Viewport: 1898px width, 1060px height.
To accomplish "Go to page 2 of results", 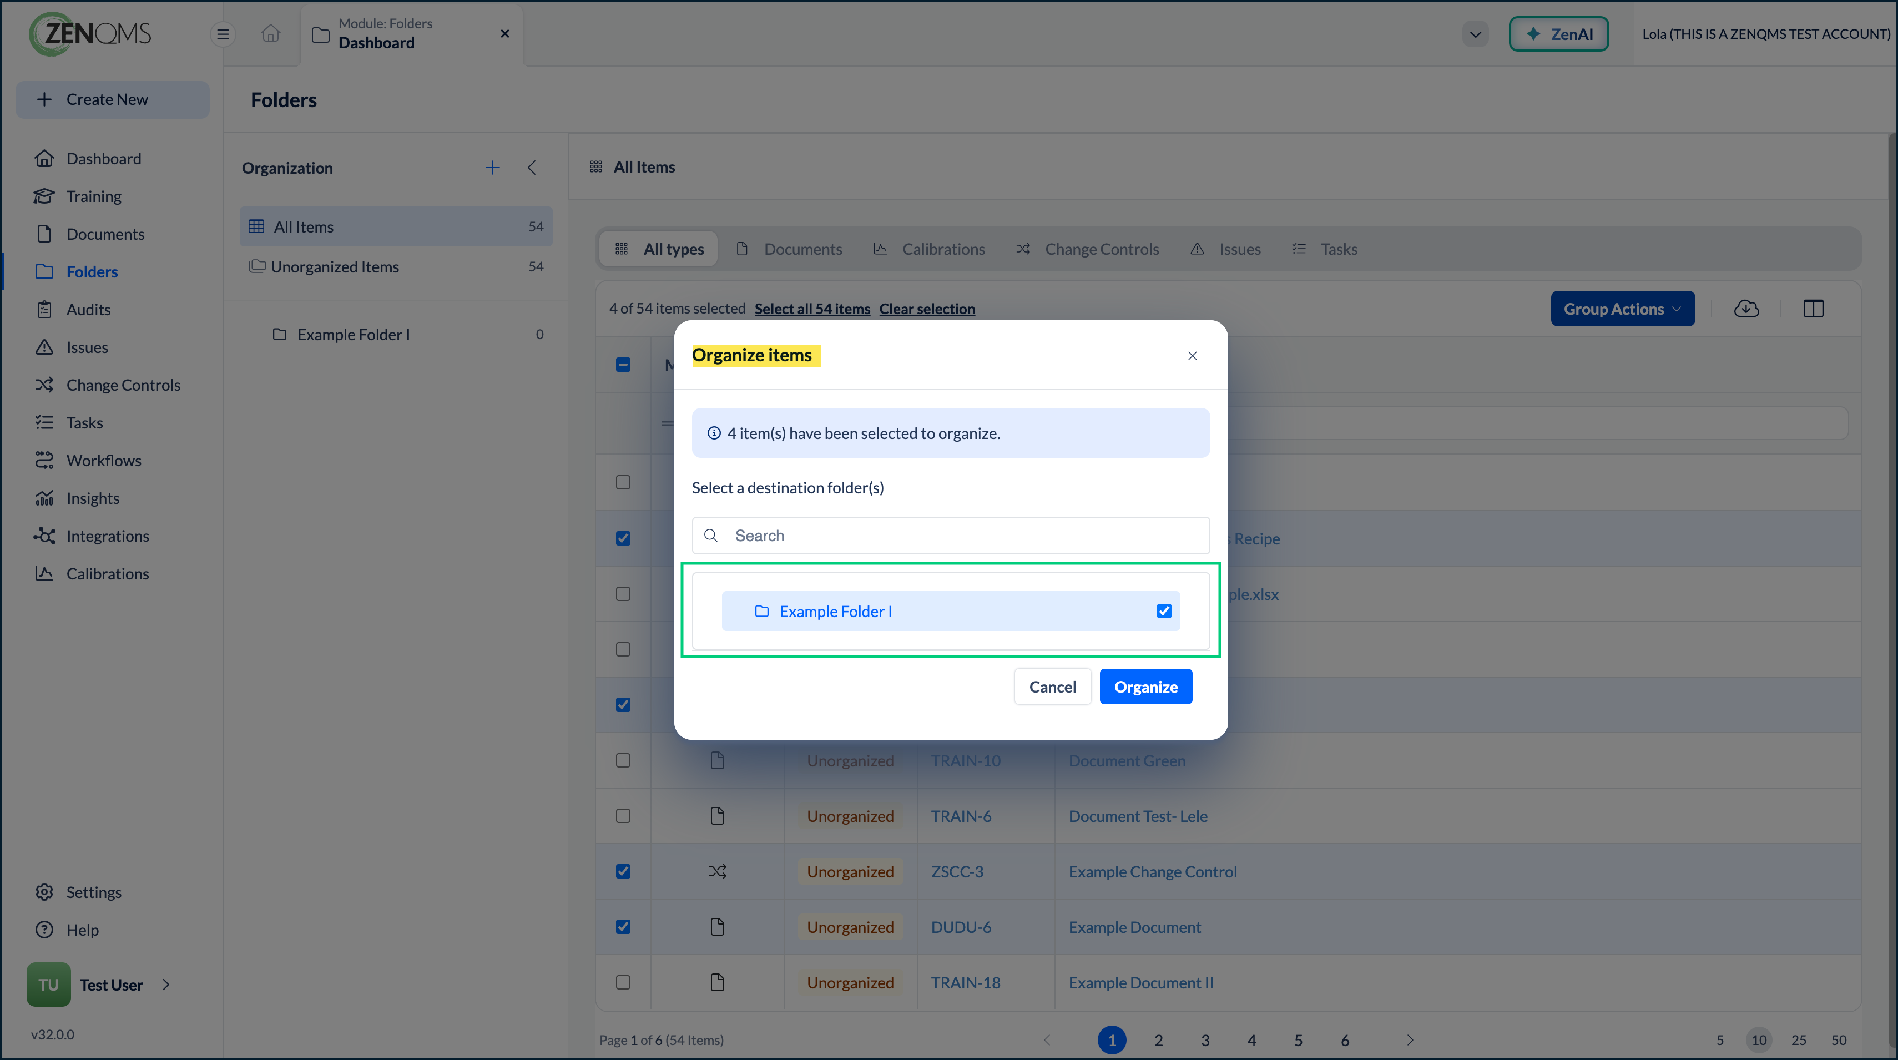I will [1158, 1040].
